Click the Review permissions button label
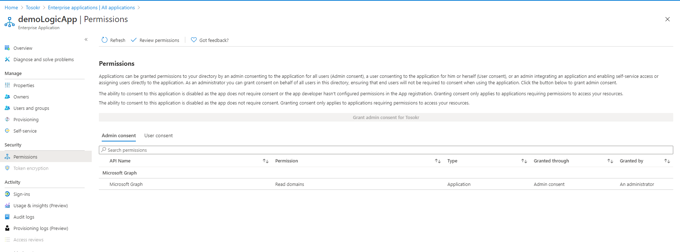 pyautogui.click(x=159, y=40)
